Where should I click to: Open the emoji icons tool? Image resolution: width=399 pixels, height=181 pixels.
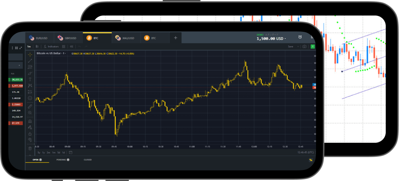[30, 98]
